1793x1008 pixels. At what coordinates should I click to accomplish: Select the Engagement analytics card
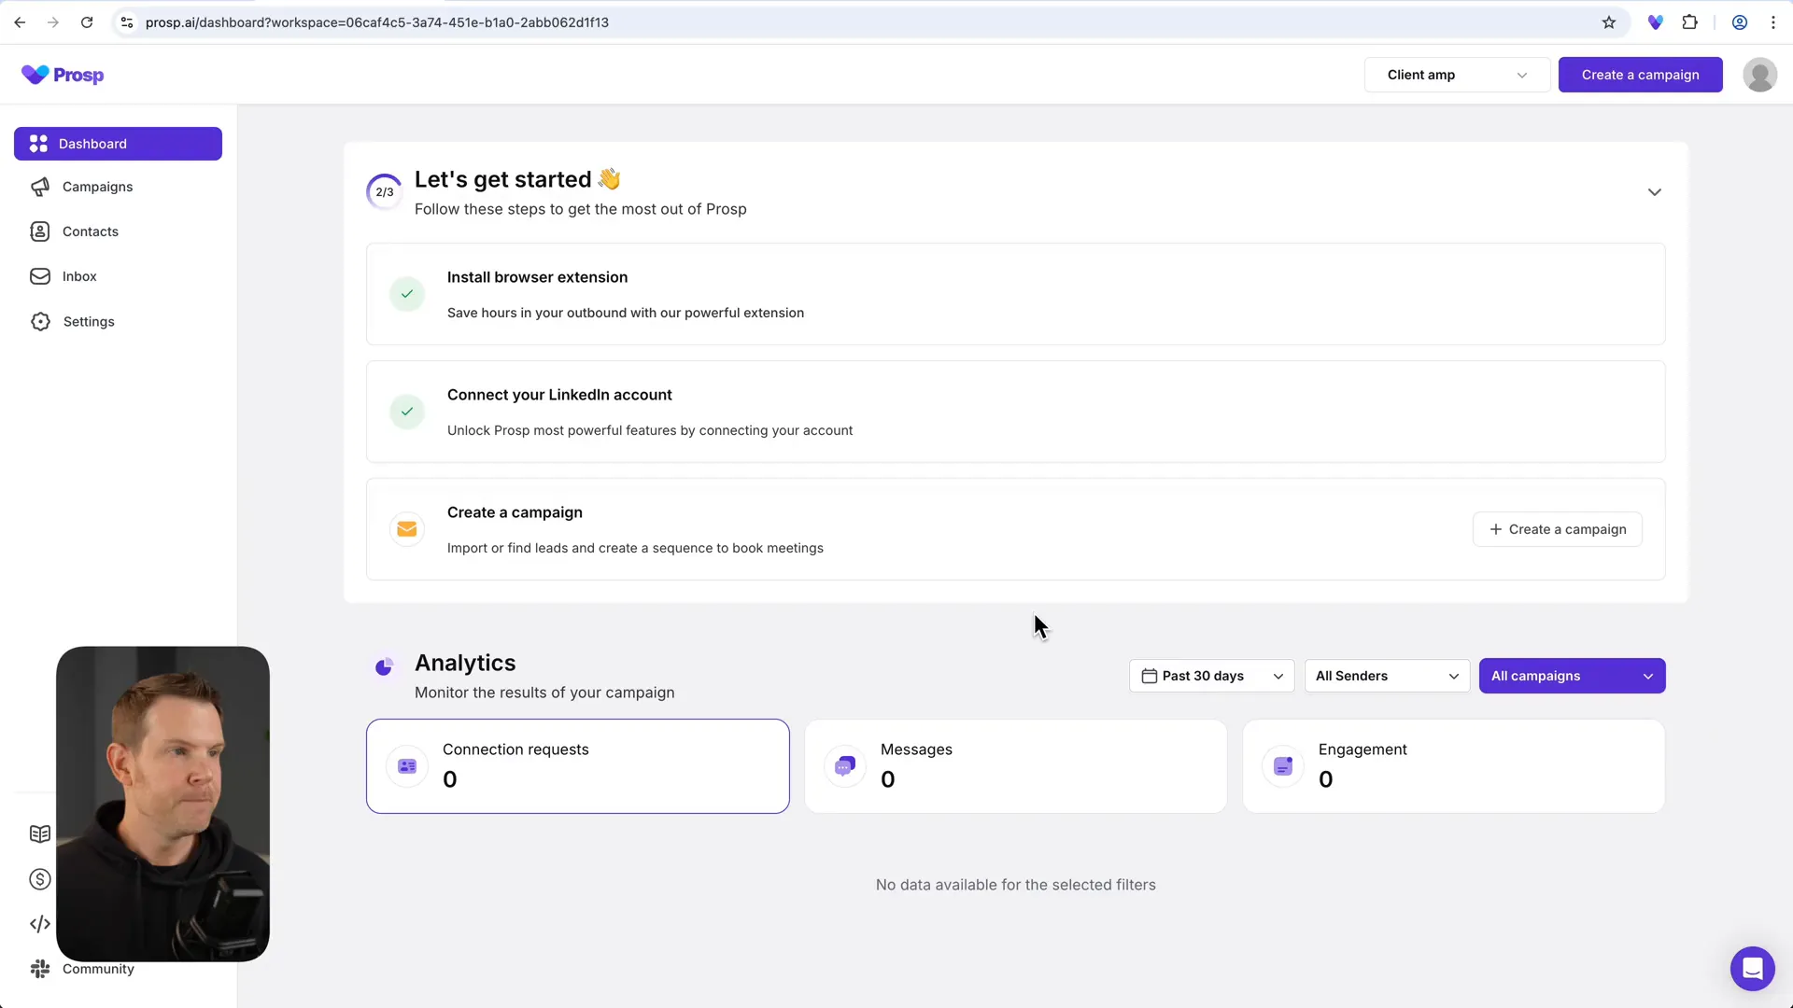click(1453, 766)
